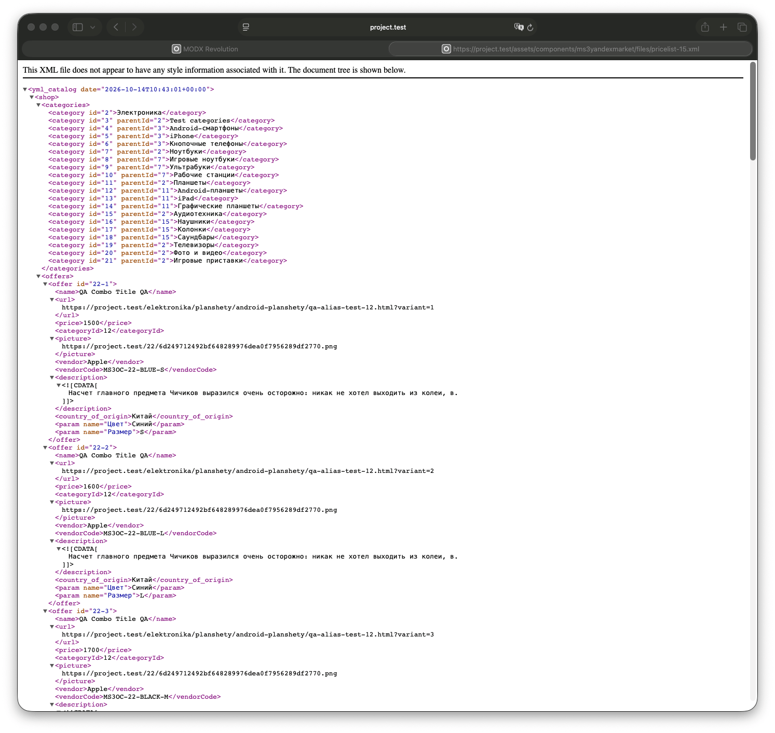The image size is (775, 733).
Task: Click vendorCode MS3OC-22-BLACK-M
Action: tap(136, 697)
